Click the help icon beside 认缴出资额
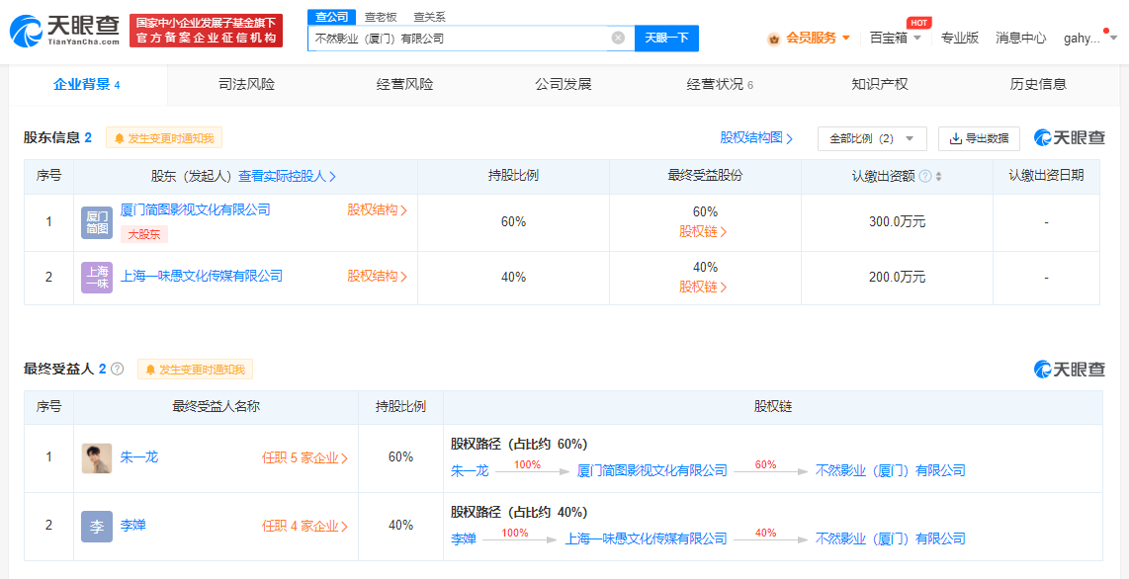The width and height of the screenshot is (1129, 579). click(925, 176)
